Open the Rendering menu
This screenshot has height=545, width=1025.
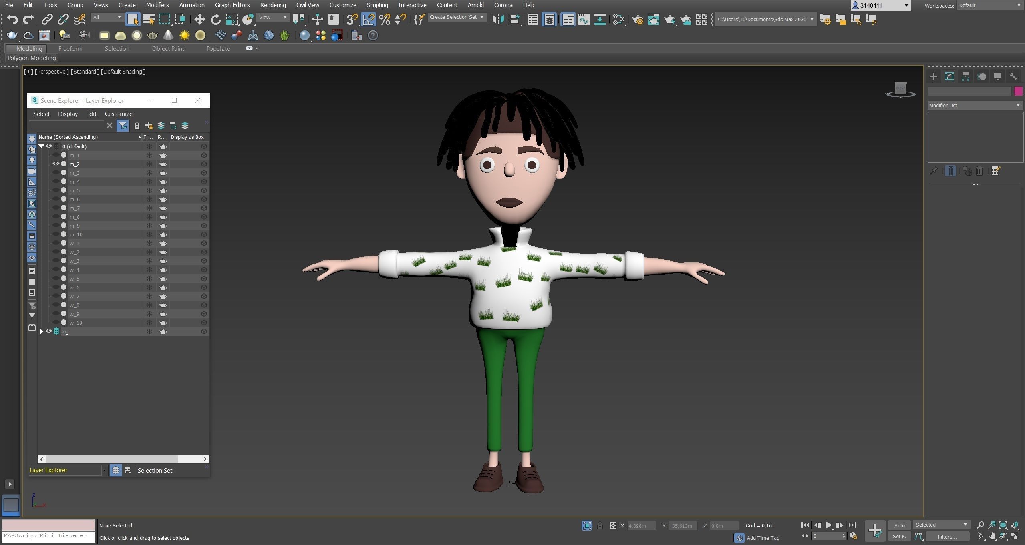(x=273, y=5)
